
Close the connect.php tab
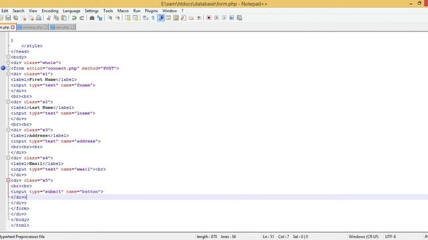tap(45, 27)
